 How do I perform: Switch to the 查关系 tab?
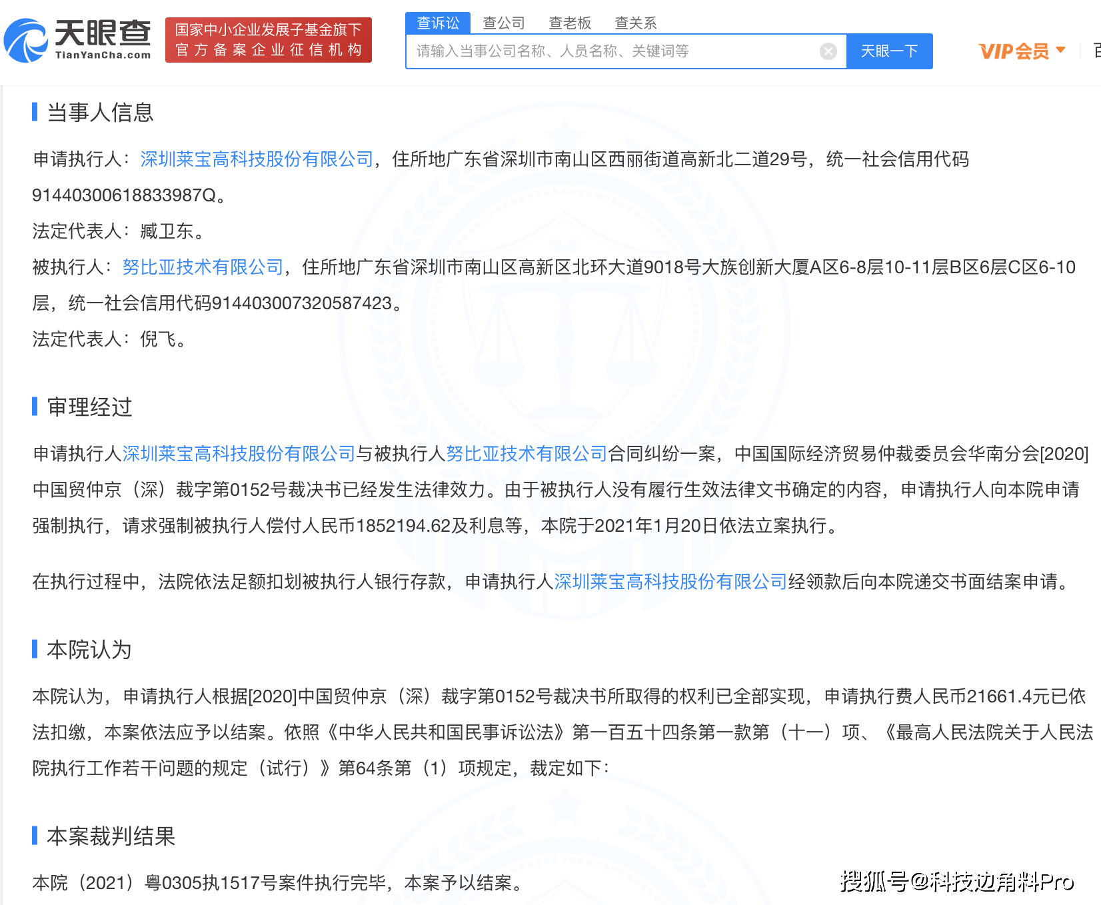[x=636, y=23]
